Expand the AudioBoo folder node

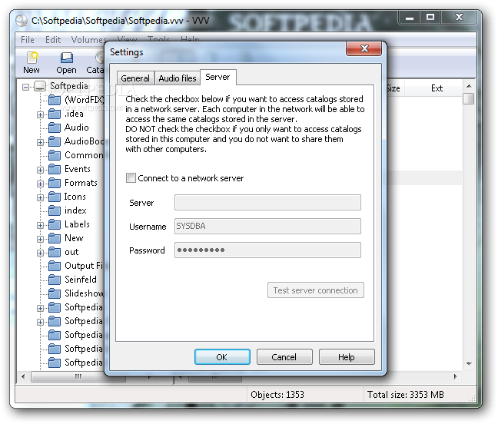[40, 142]
